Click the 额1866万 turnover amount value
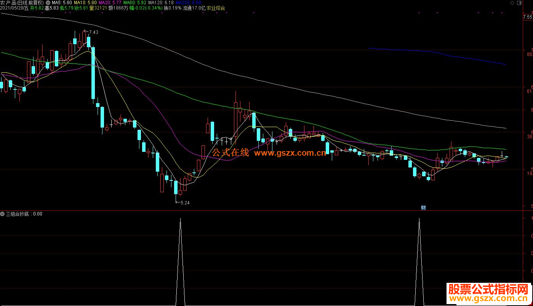 tap(118, 8)
